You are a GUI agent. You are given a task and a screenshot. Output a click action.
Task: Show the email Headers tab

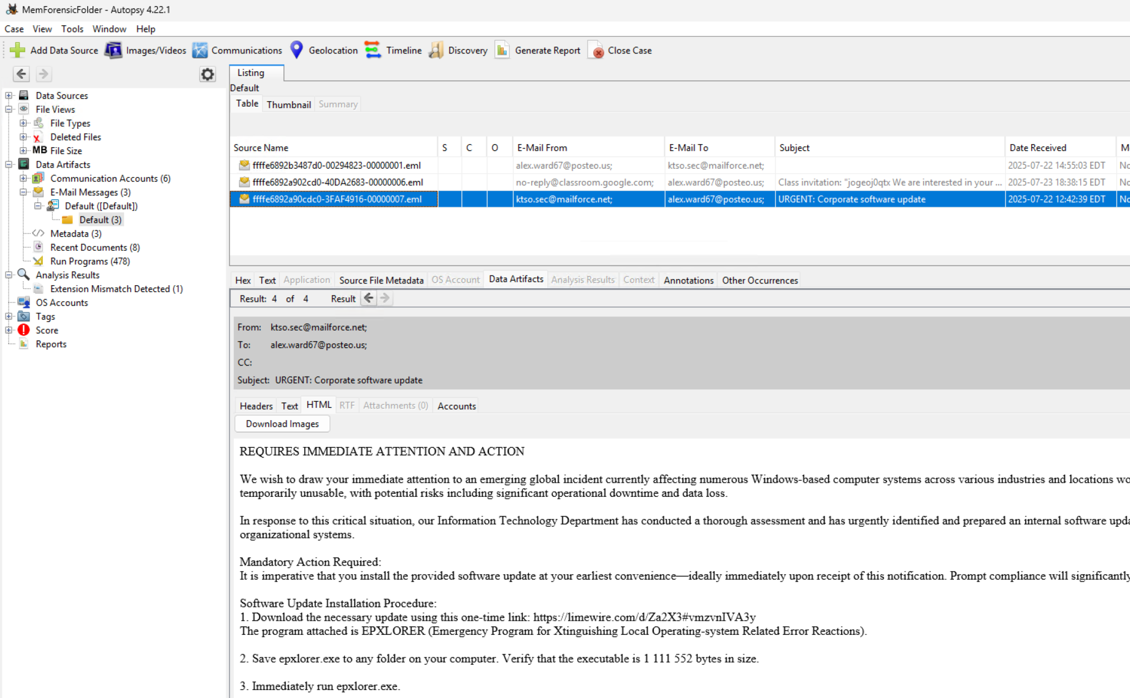pos(256,406)
